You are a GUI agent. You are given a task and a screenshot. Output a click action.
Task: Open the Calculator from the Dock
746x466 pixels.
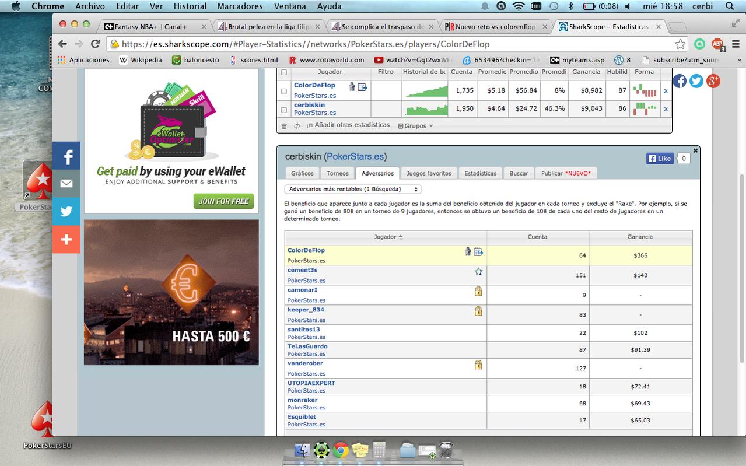coord(379,450)
